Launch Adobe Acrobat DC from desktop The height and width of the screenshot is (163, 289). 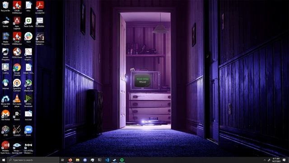[x=40, y=7]
